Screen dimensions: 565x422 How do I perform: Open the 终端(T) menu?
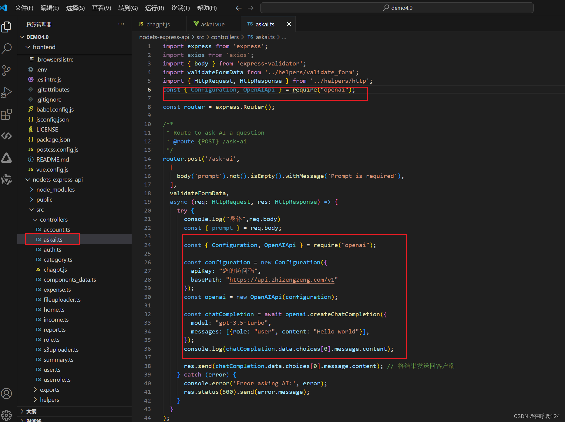(x=180, y=8)
